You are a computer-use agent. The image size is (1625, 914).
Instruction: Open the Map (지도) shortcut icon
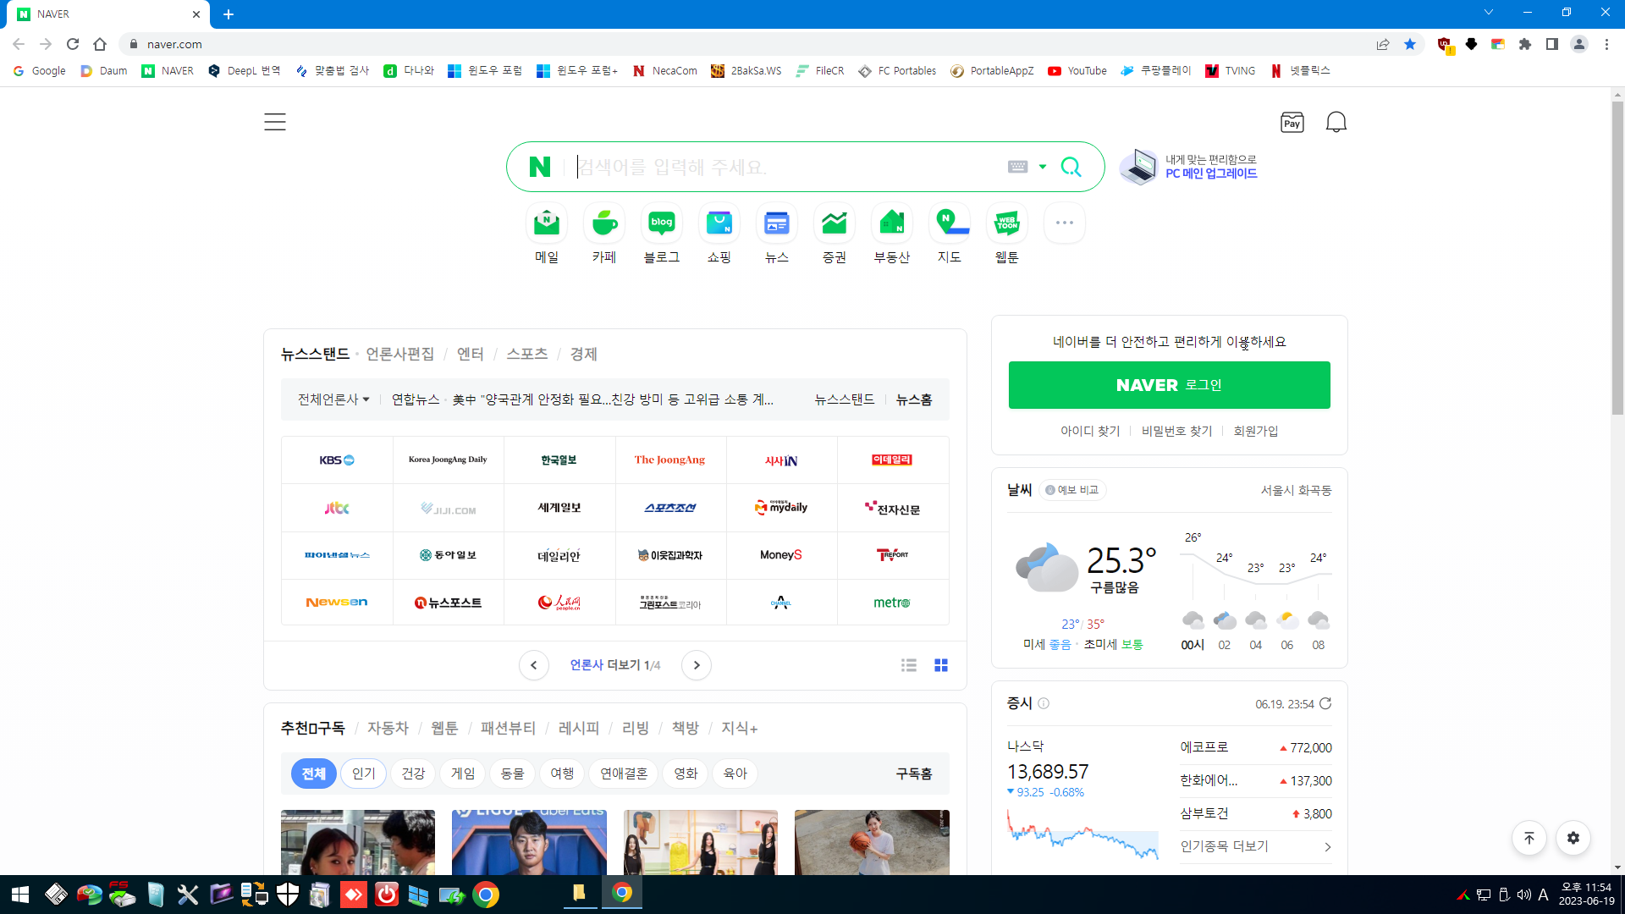(x=950, y=223)
